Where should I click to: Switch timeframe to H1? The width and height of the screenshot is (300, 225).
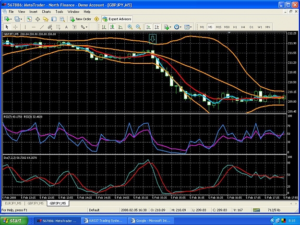pos(235,27)
